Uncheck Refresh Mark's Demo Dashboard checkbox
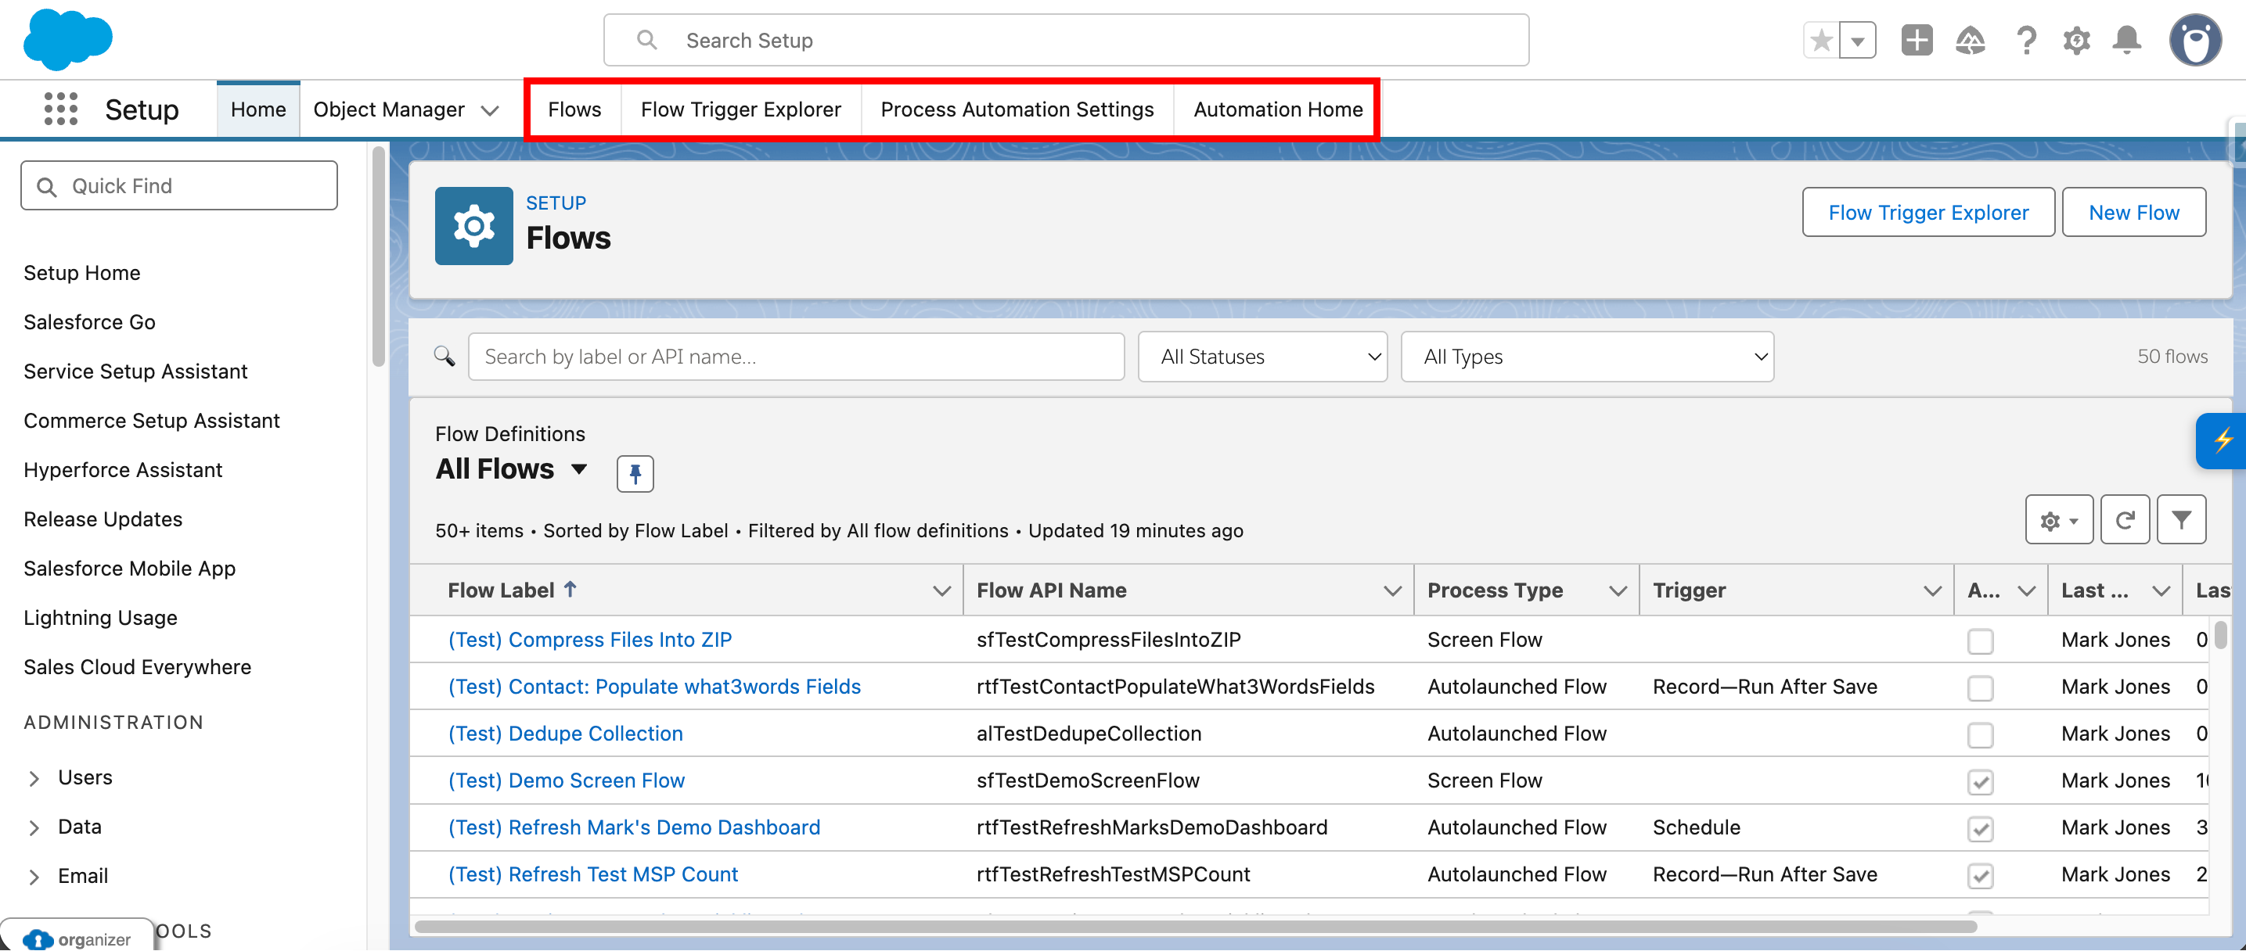This screenshot has height=951, width=2246. point(1981,829)
